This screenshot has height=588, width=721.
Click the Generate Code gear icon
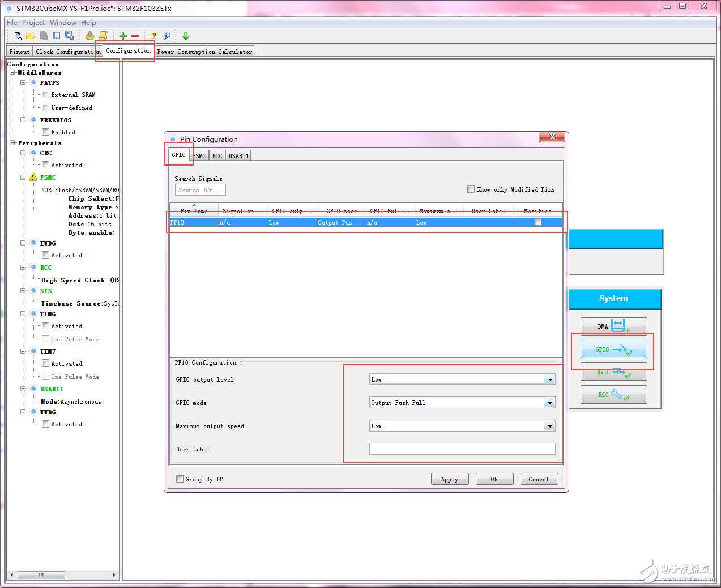[90, 36]
